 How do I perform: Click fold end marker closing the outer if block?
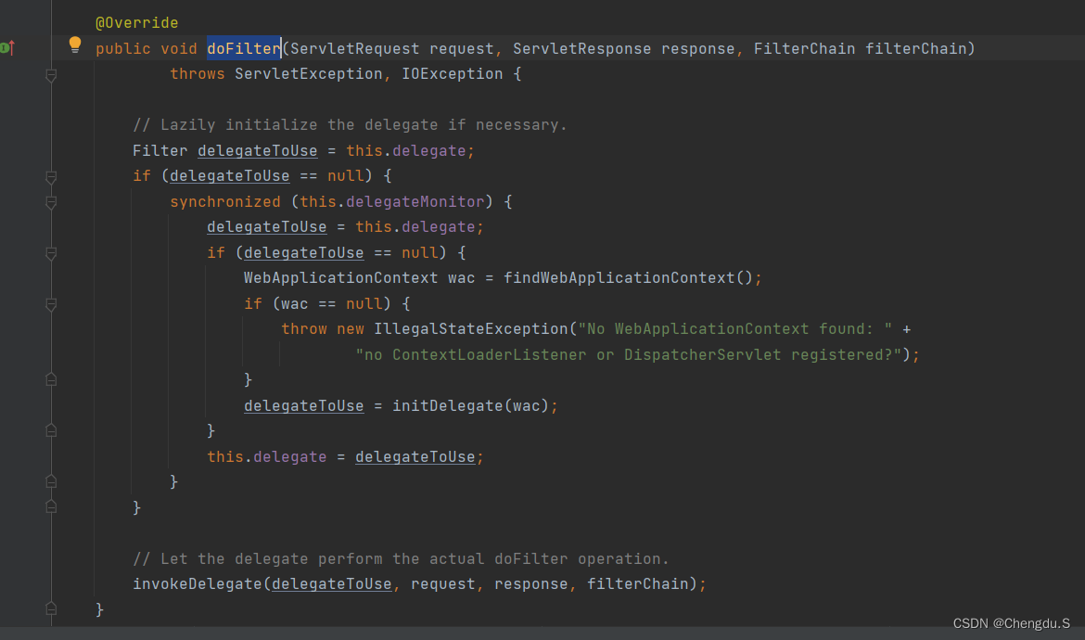[x=51, y=506]
